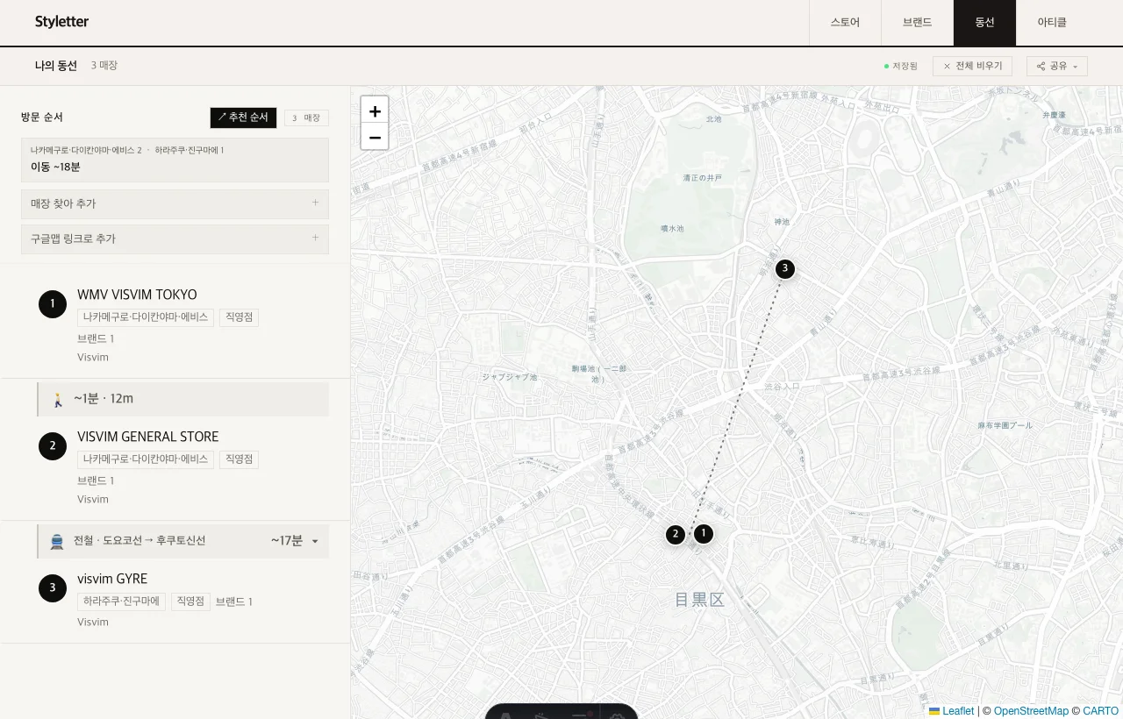Screen dimensions: 1123x719
Task: Select map marker number 2
Action: tap(675, 534)
